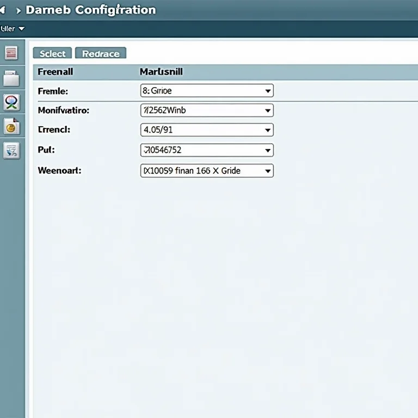Click the Erencl: label
The height and width of the screenshot is (418, 418).
click(54, 130)
